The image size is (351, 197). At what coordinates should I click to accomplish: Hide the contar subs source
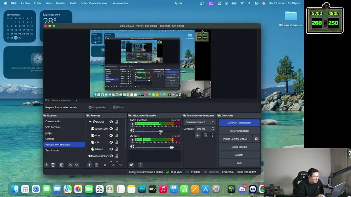point(111,128)
